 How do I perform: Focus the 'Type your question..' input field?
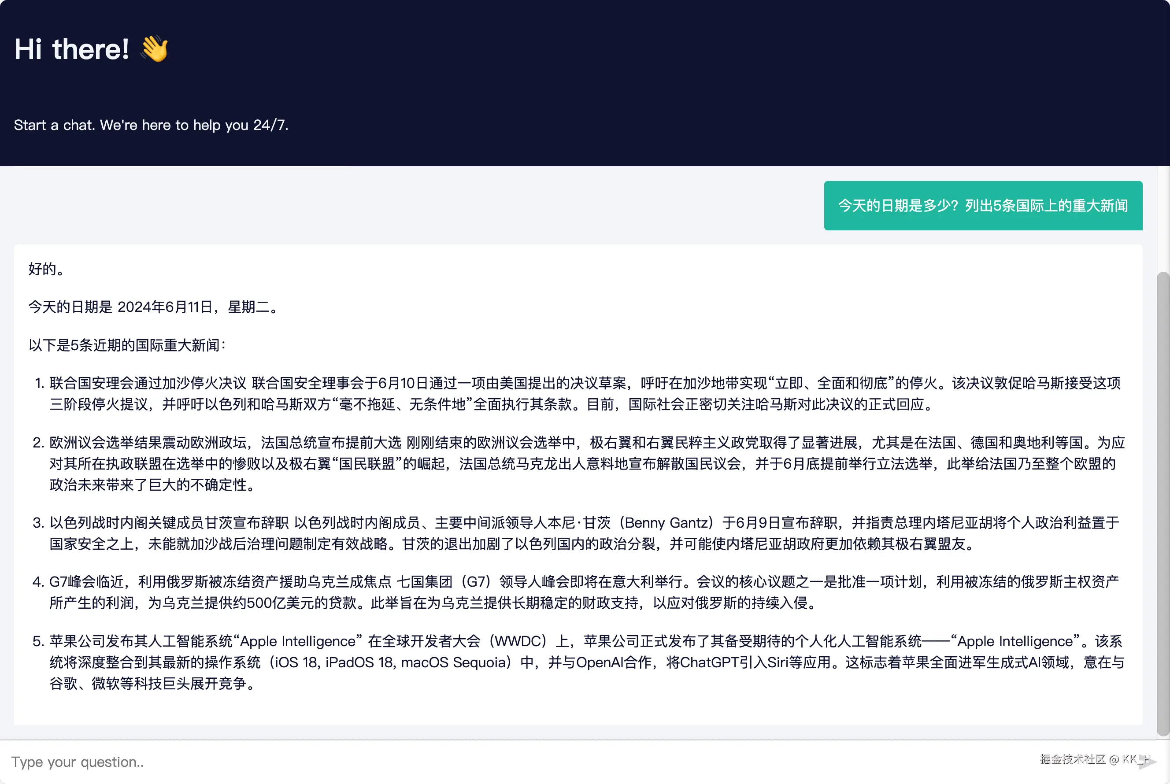(500, 762)
